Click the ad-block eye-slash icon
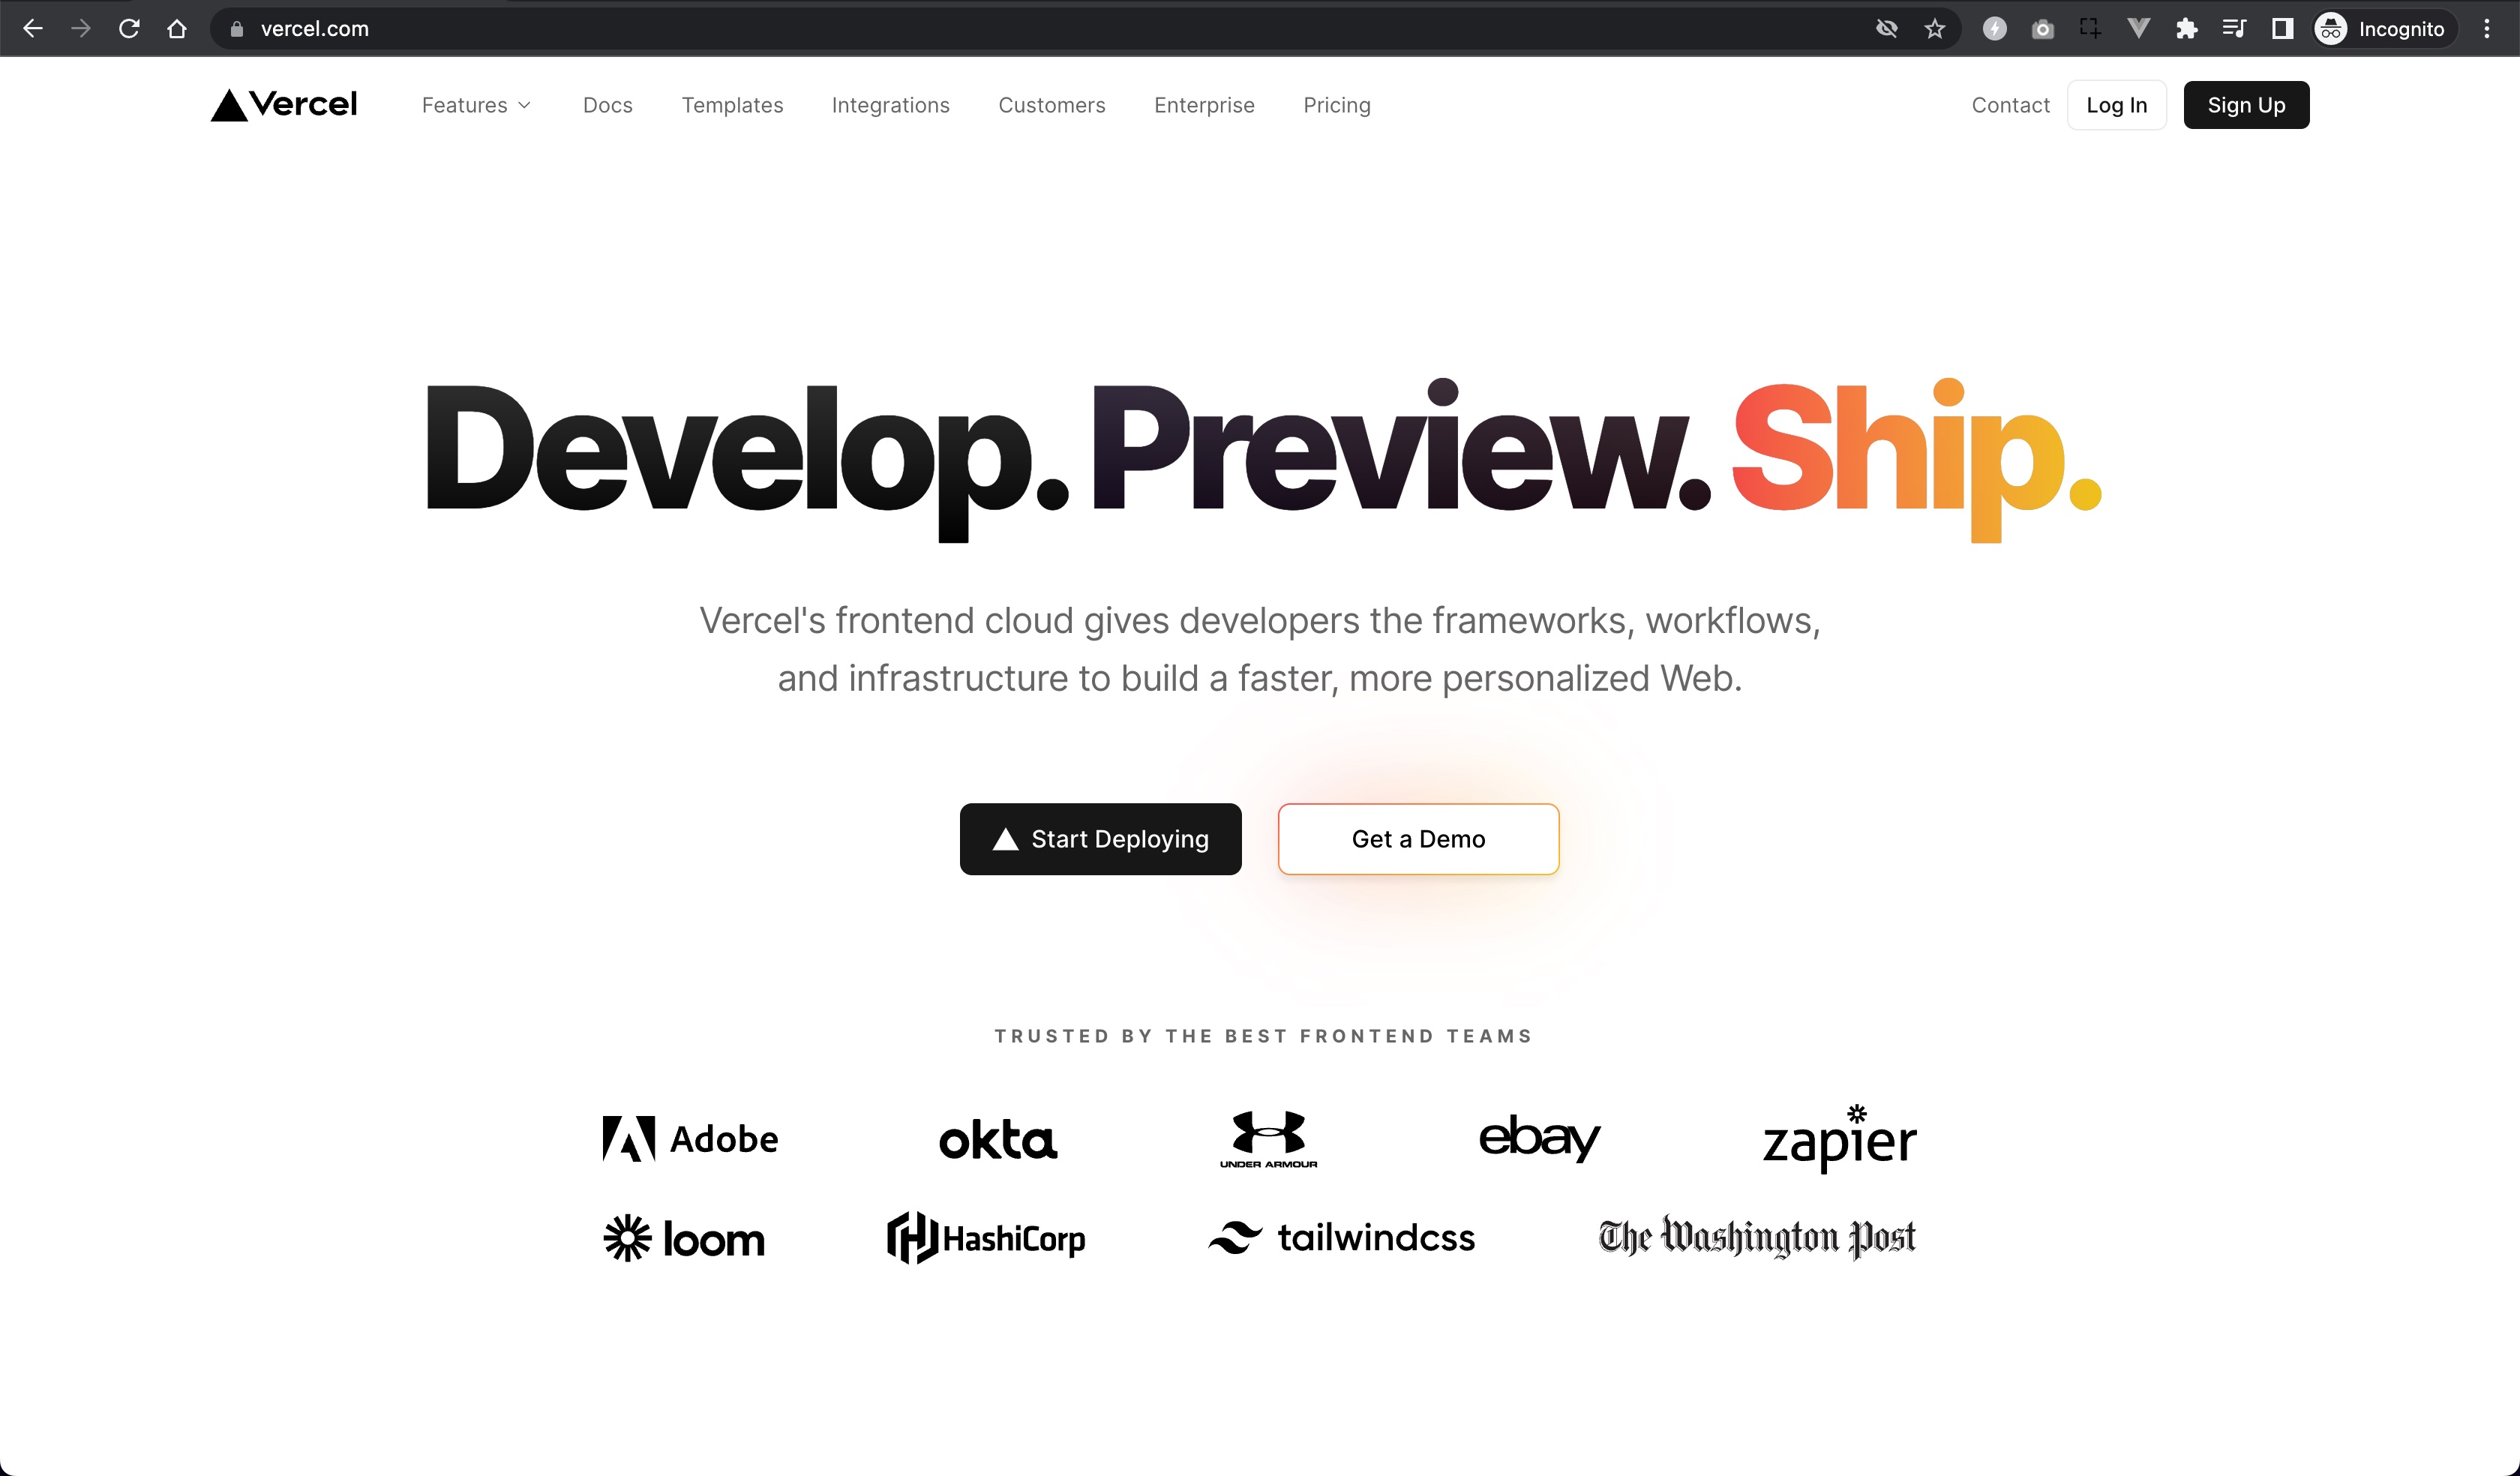The image size is (2520, 1476). (1888, 26)
